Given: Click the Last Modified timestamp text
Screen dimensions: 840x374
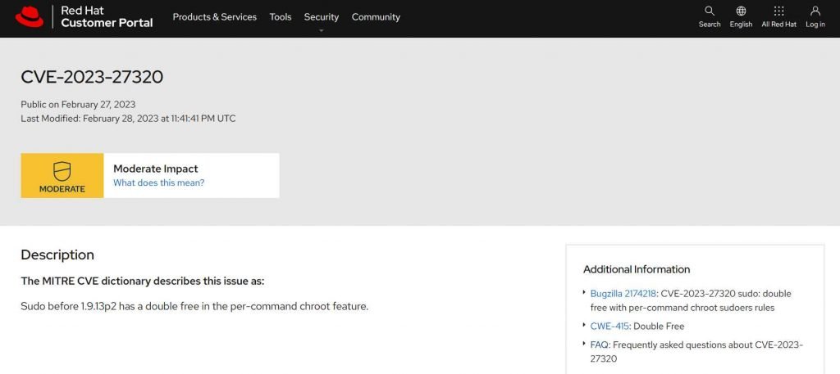Looking at the screenshot, I should 128,118.
